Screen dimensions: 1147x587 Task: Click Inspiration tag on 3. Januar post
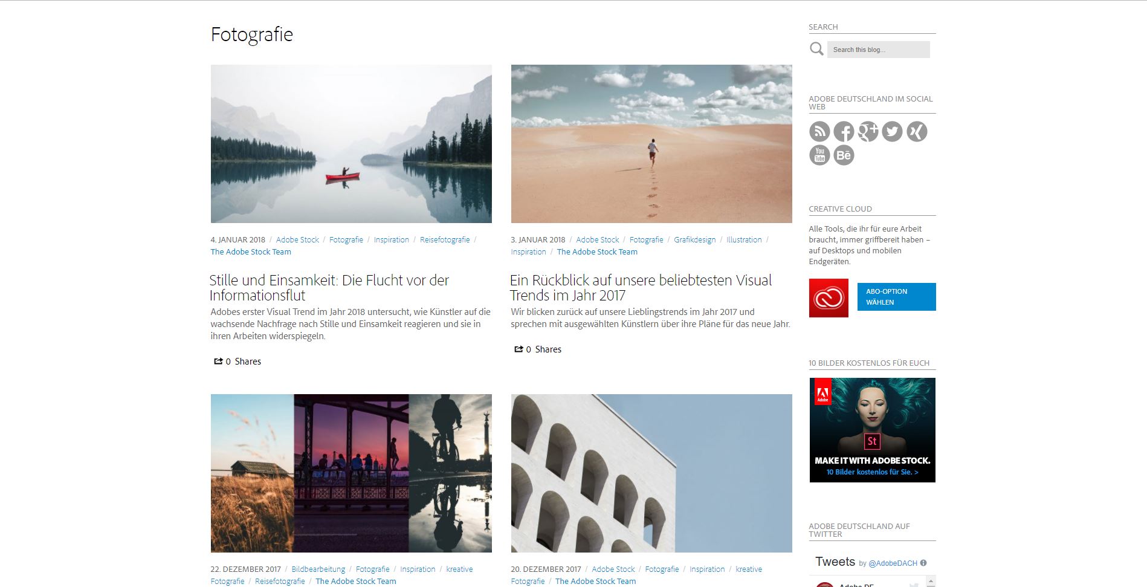click(x=528, y=251)
